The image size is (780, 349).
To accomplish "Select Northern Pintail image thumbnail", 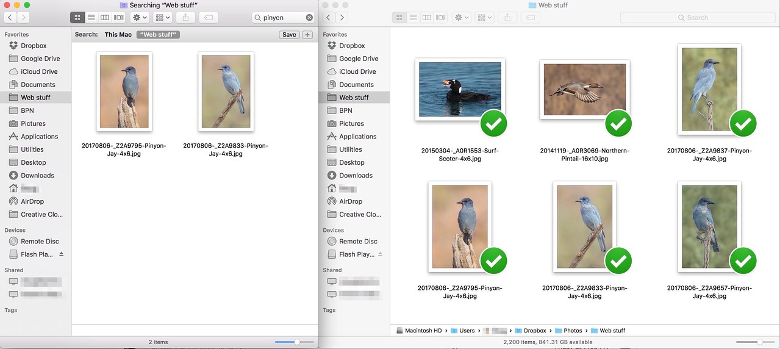I will click(x=584, y=89).
